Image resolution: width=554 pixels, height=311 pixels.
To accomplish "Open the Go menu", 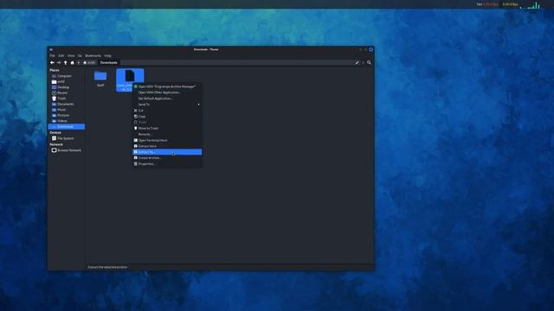I will point(80,55).
